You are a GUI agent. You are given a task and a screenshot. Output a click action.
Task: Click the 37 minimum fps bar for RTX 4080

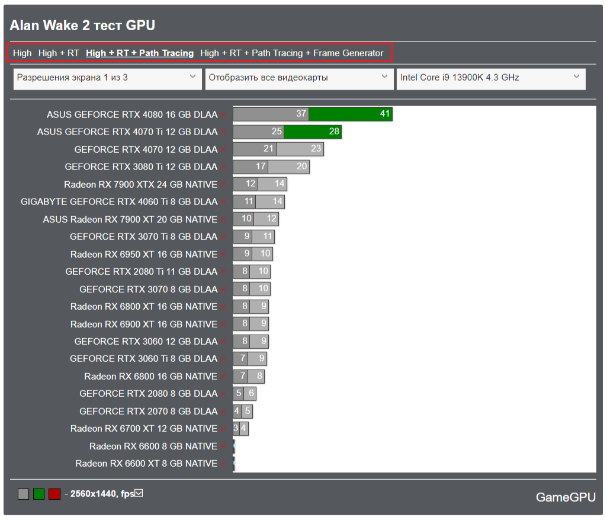pos(271,114)
